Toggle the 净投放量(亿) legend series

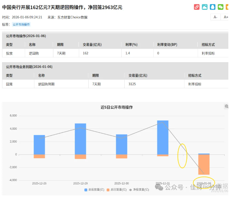139,189
